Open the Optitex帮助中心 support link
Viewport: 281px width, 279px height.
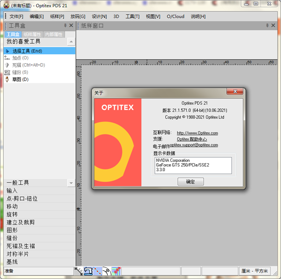click(x=192, y=139)
